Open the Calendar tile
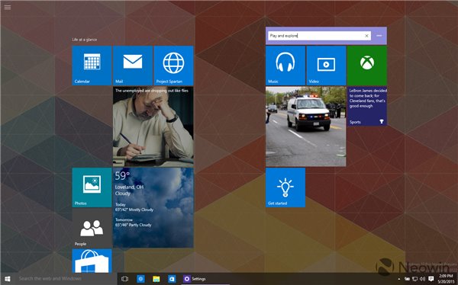Viewport: 458px width, 285px height. [x=92, y=66]
